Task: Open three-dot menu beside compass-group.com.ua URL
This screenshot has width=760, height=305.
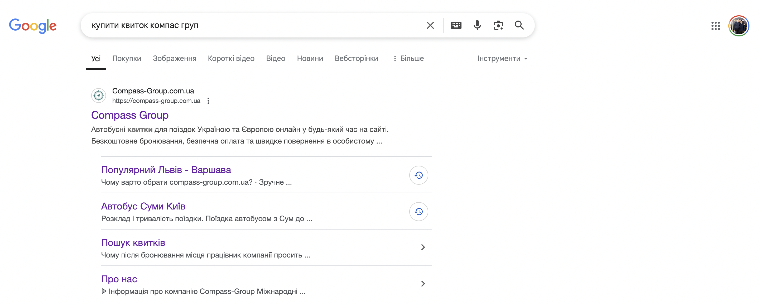Action: [x=208, y=101]
